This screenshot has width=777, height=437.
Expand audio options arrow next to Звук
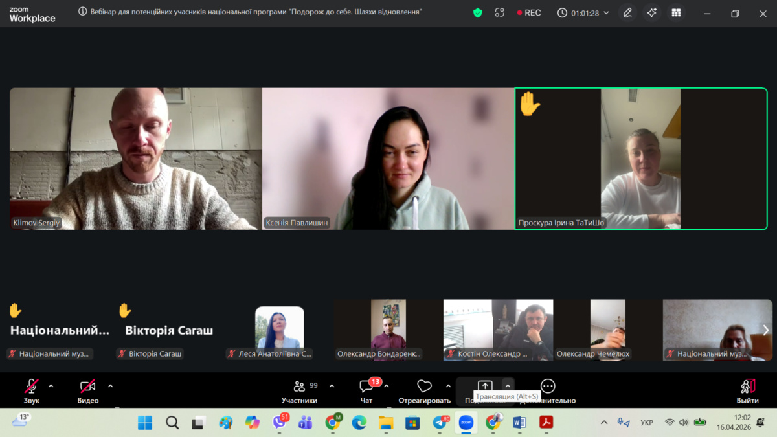click(x=51, y=387)
